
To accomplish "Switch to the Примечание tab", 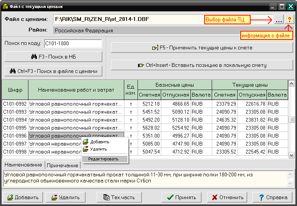I will (62, 165).
